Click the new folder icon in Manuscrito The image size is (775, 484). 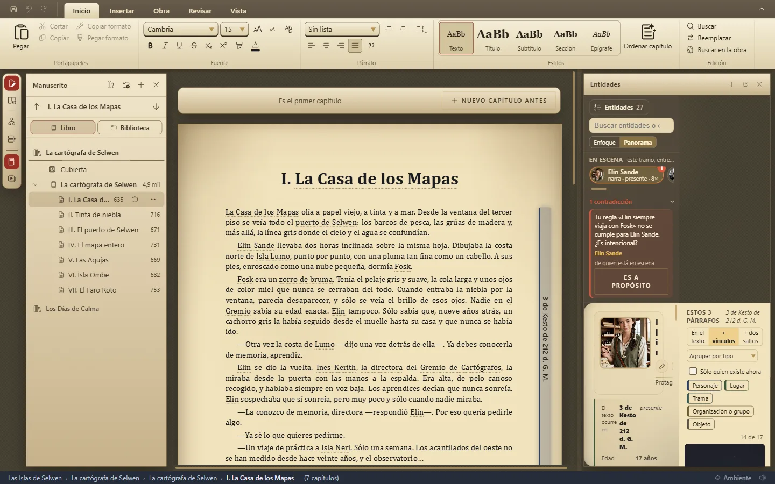tap(126, 85)
